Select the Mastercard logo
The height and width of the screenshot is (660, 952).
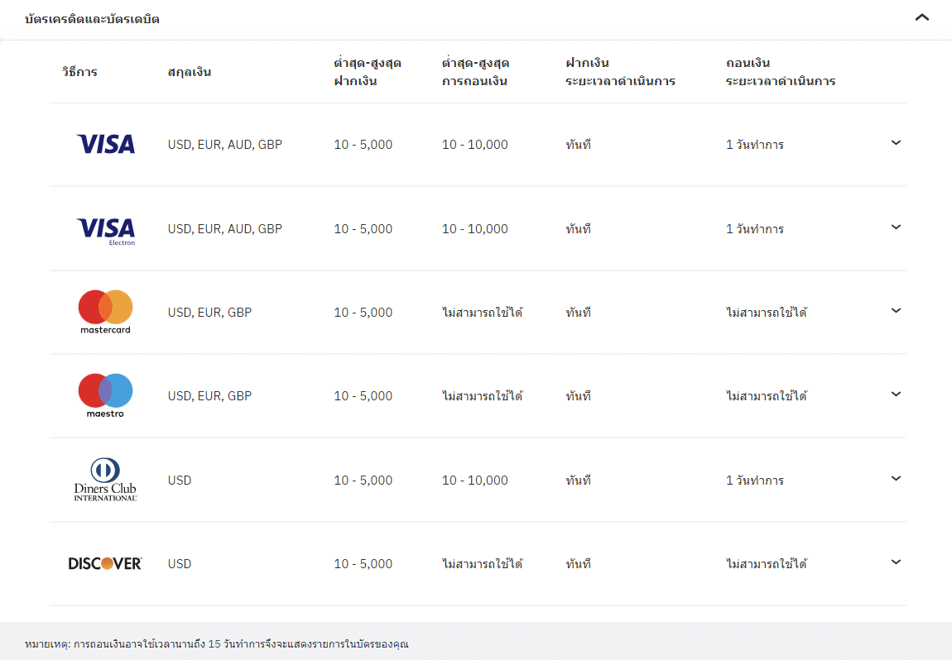105,312
